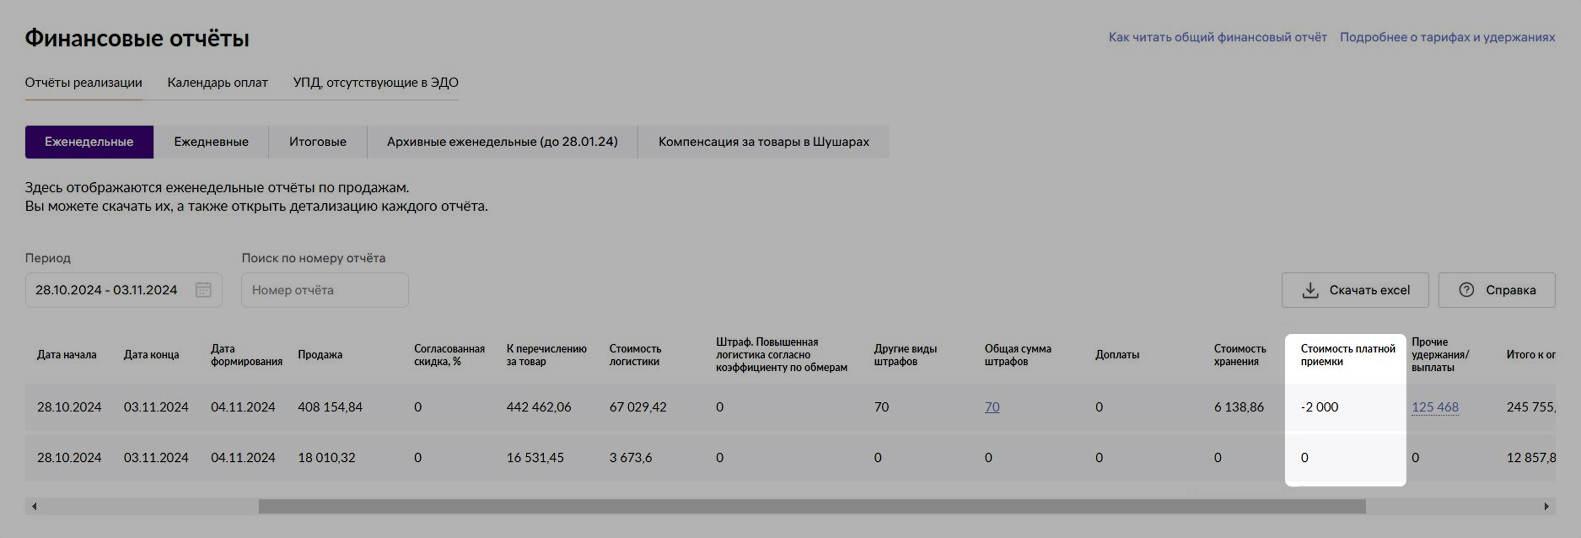This screenshot has height=538, width=1581.
Task: Click the question mark icon on Справка
Action: [x=1466, y=290]
